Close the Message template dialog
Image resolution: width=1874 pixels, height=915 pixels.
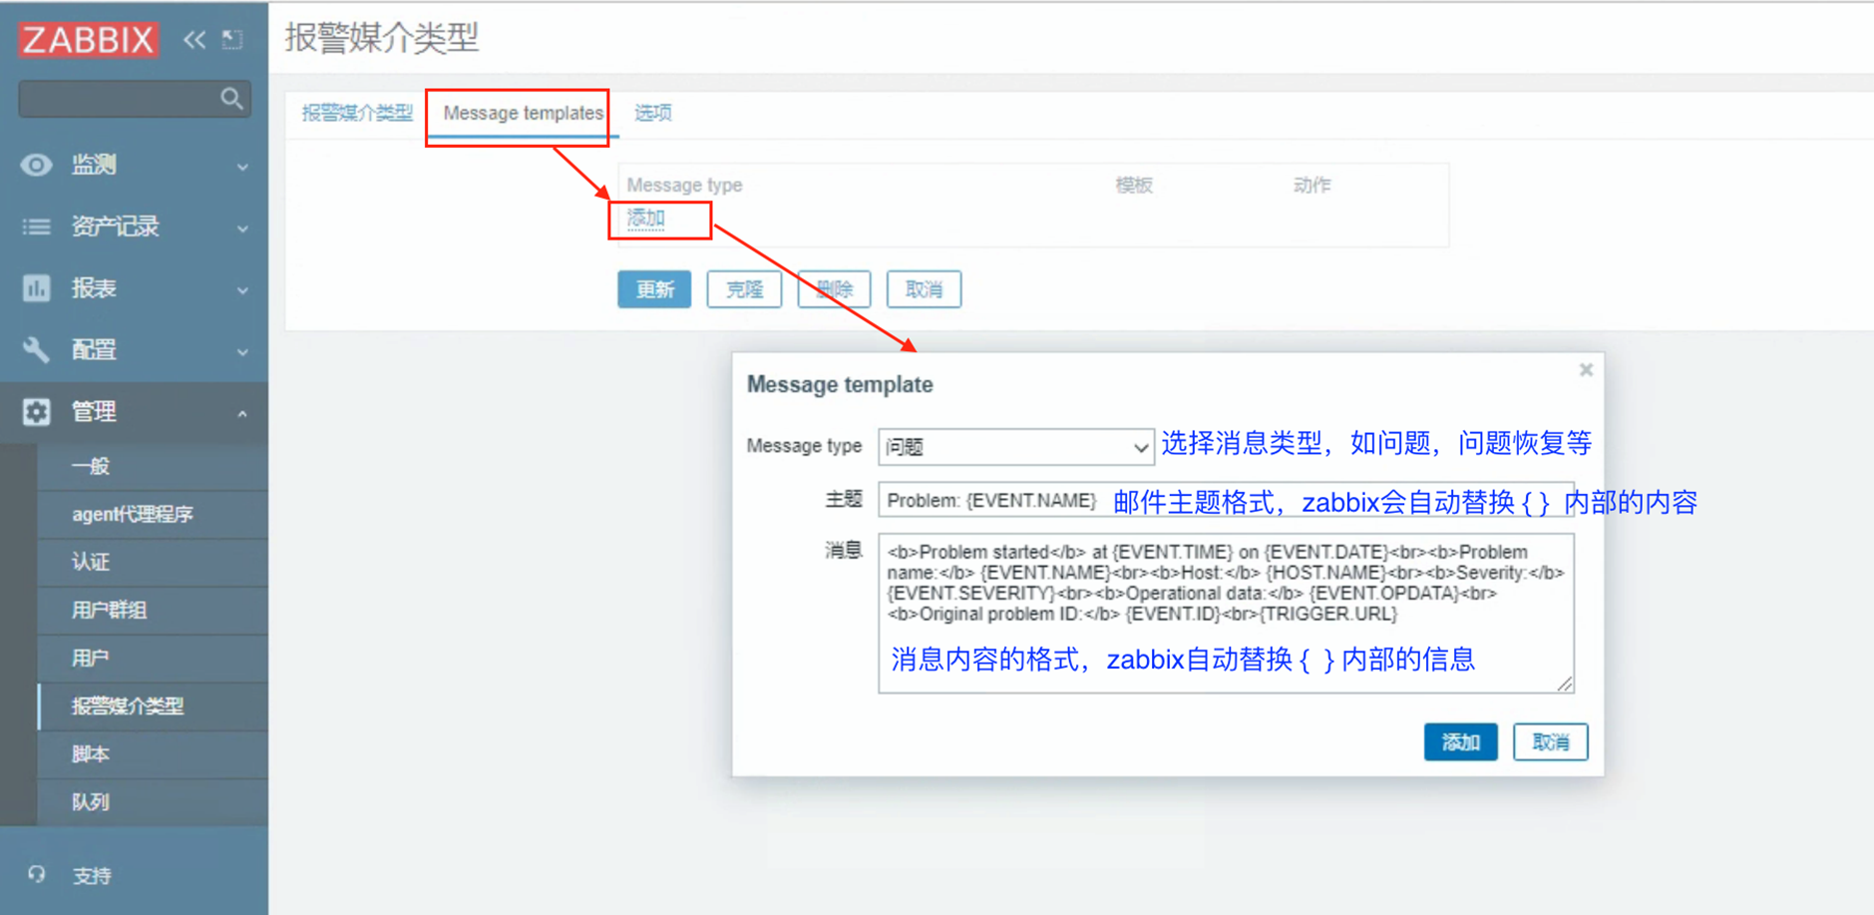point(1586,370)
